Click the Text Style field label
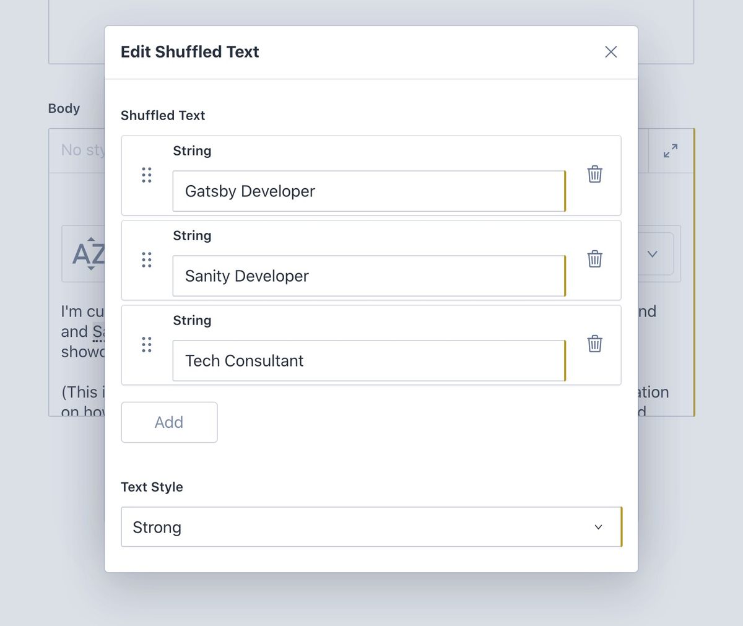Viewport: 743px width, 626px height. [152, 487]
